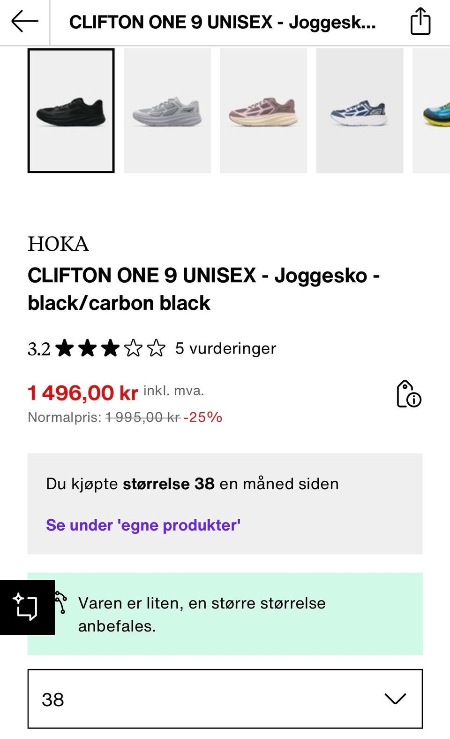The image size is (450, 739).
Task: Pick the navy blue shoe variant
Action: click(360, 111)
